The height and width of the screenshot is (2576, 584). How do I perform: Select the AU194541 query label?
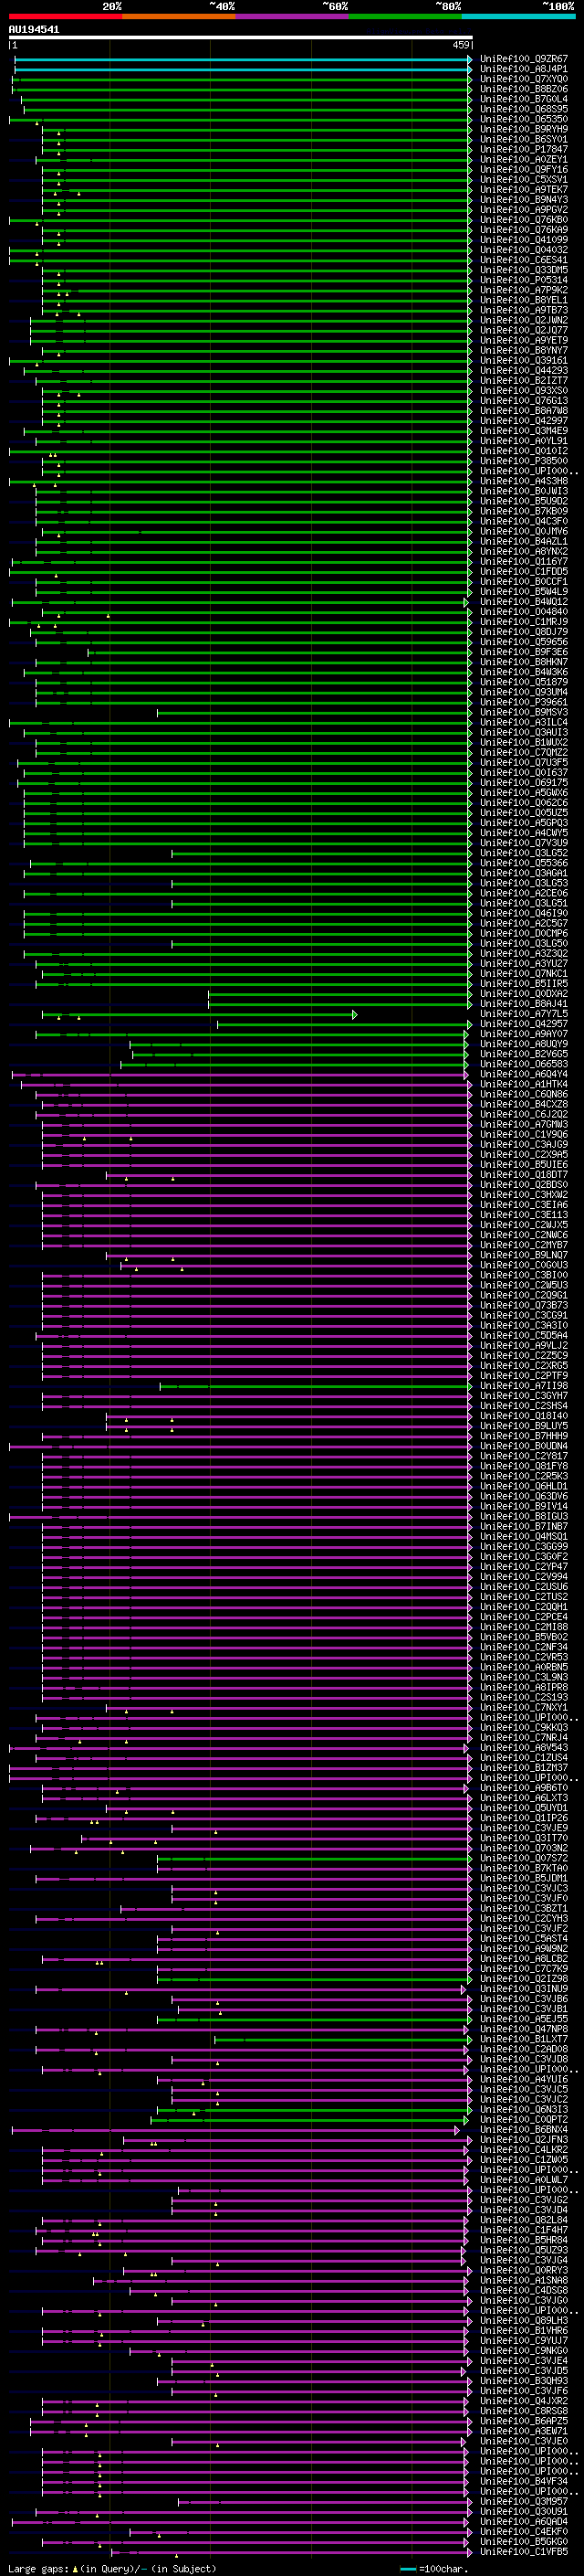point(34,29)
